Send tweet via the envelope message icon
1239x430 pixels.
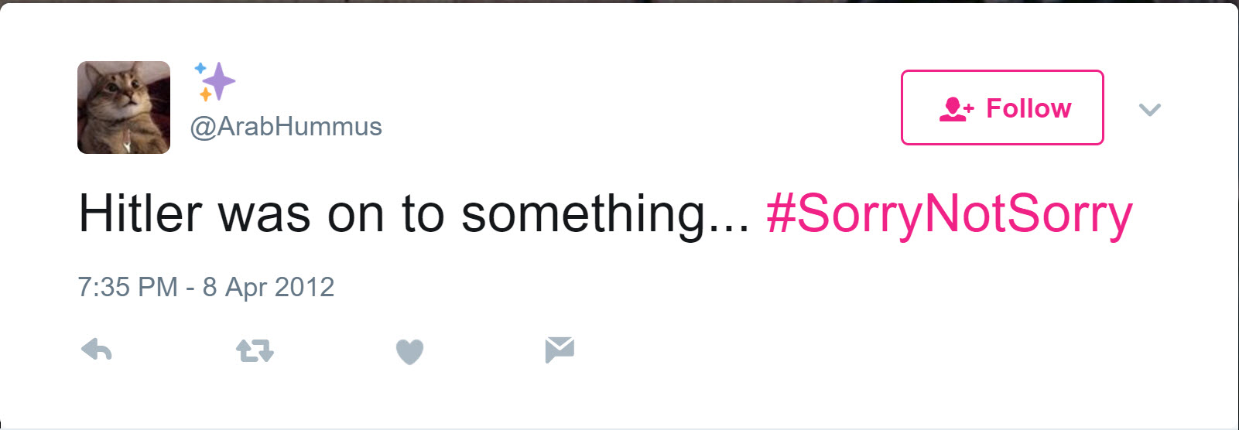point(560,350)
